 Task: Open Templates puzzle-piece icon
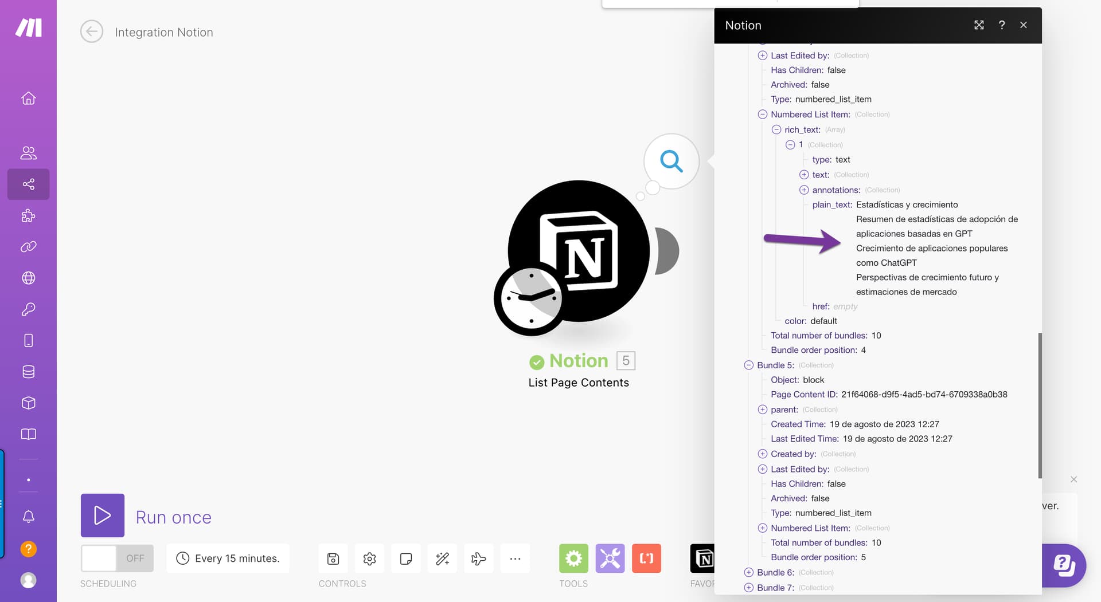coord(28,215)
